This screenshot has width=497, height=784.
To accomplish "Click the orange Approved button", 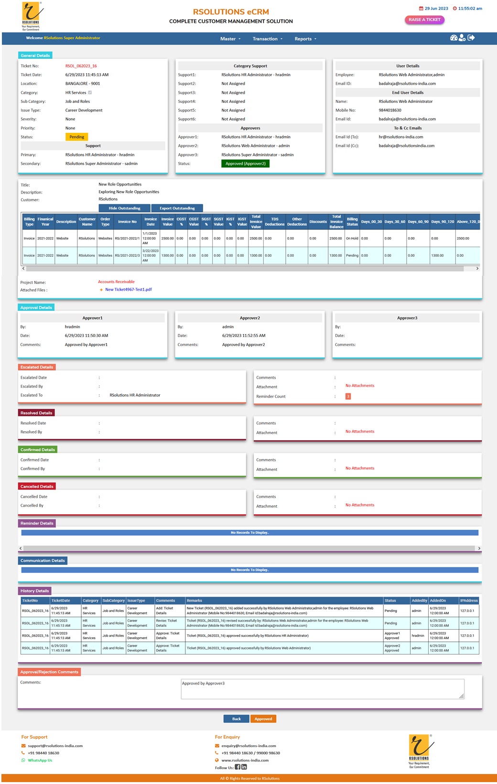I will point(263,719).
